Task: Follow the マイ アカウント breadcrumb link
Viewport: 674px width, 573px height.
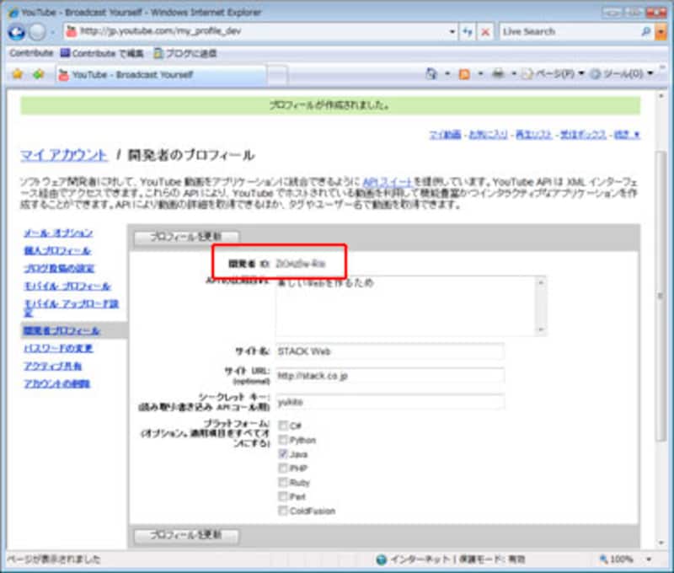Action: (64, 155)
